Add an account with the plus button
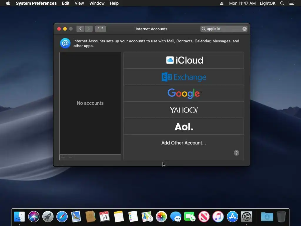This screenshot has height=226, width=301. pos(63,157)
